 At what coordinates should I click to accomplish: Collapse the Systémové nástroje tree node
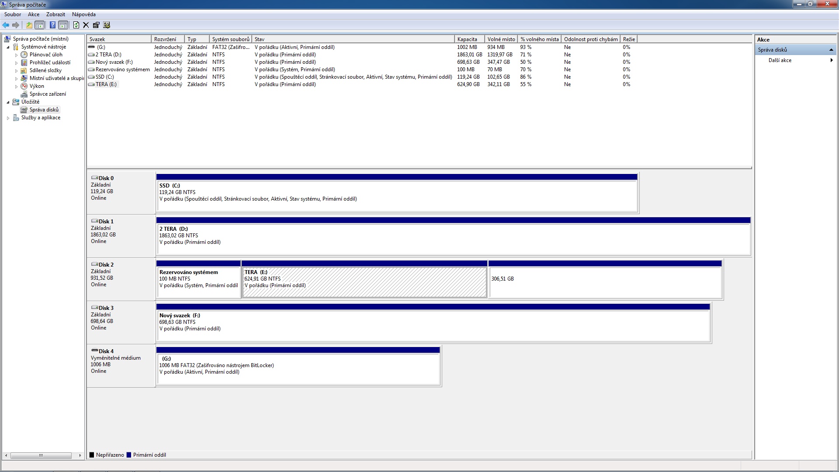point(8,47)
